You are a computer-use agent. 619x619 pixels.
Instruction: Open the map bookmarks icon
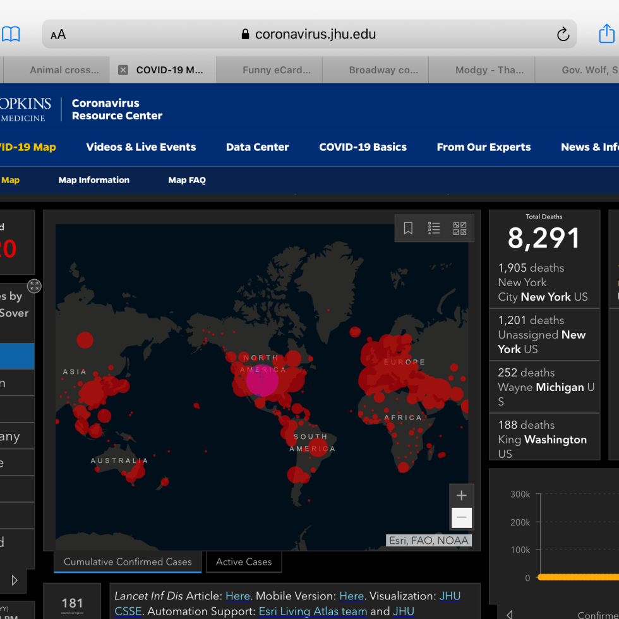[x=408, y=229]
